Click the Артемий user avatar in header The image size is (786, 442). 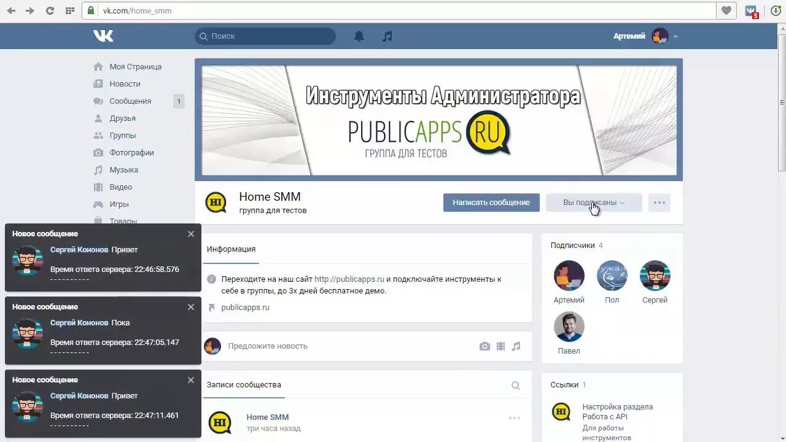coord(660,36)
